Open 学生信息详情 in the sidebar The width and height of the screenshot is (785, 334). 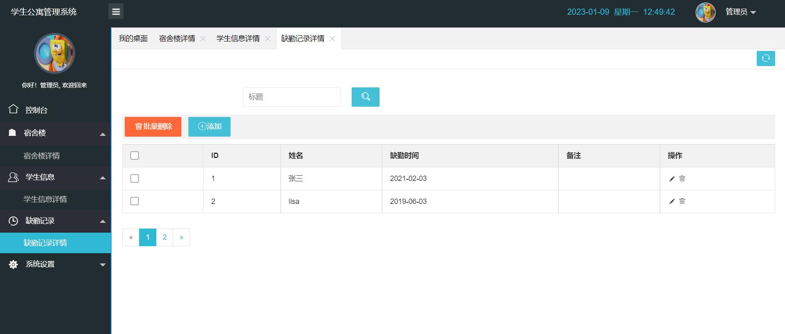tap(55, 199)
